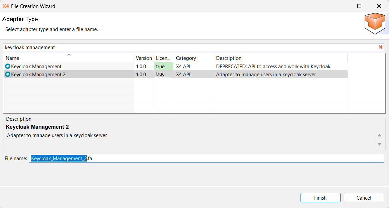390x208 pixels.
Task: Click the File name input field
Action: click(x=234, y=158)
